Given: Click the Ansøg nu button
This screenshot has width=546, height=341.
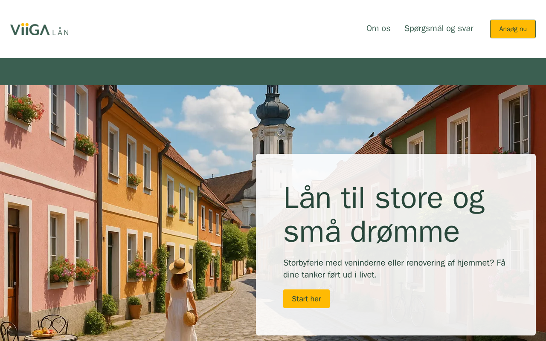Looking at the screenshot, I should 513,29.
